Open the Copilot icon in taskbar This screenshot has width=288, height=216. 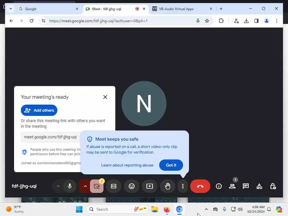pos(279,209)
